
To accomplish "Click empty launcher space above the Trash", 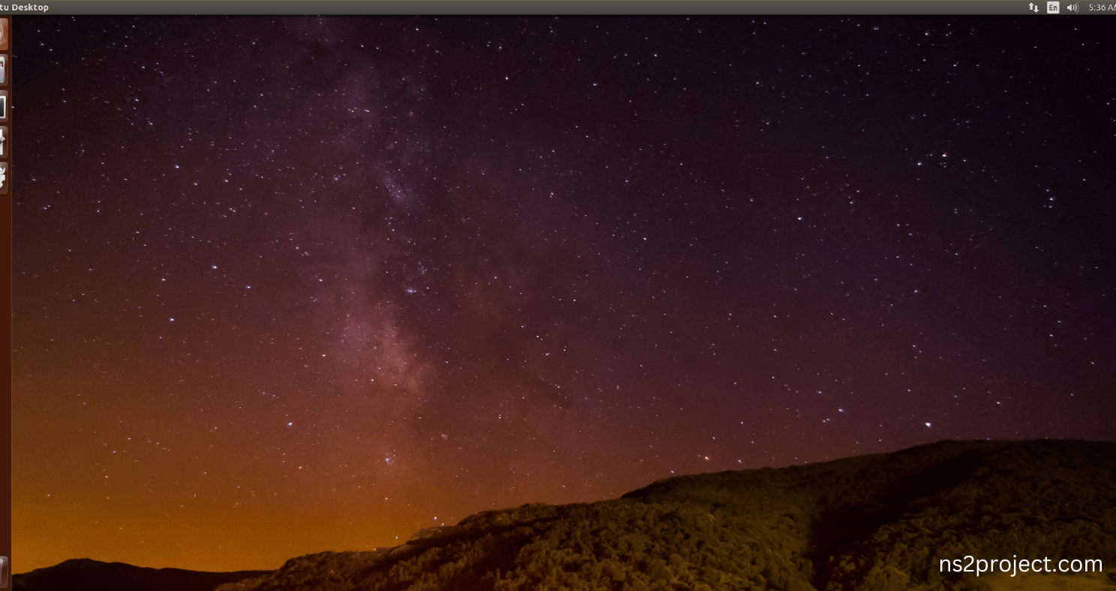I will [5, 375].
